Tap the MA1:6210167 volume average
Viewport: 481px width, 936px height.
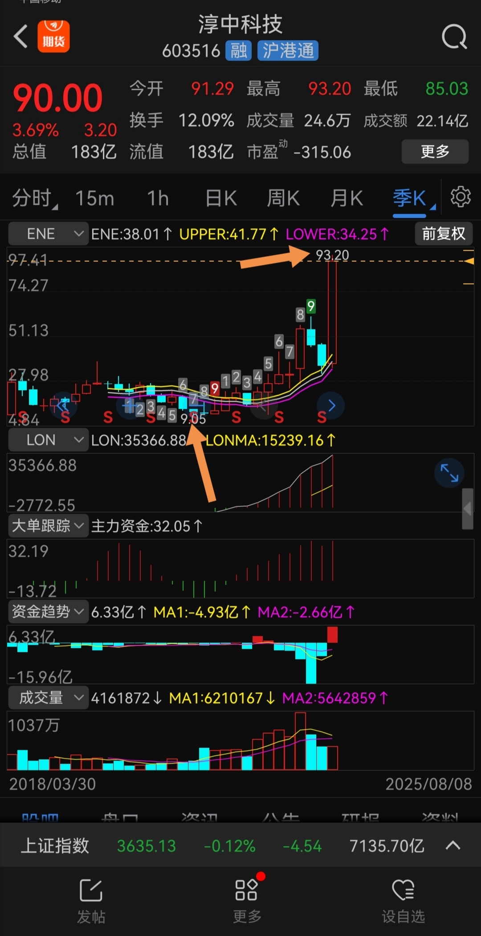222,698
